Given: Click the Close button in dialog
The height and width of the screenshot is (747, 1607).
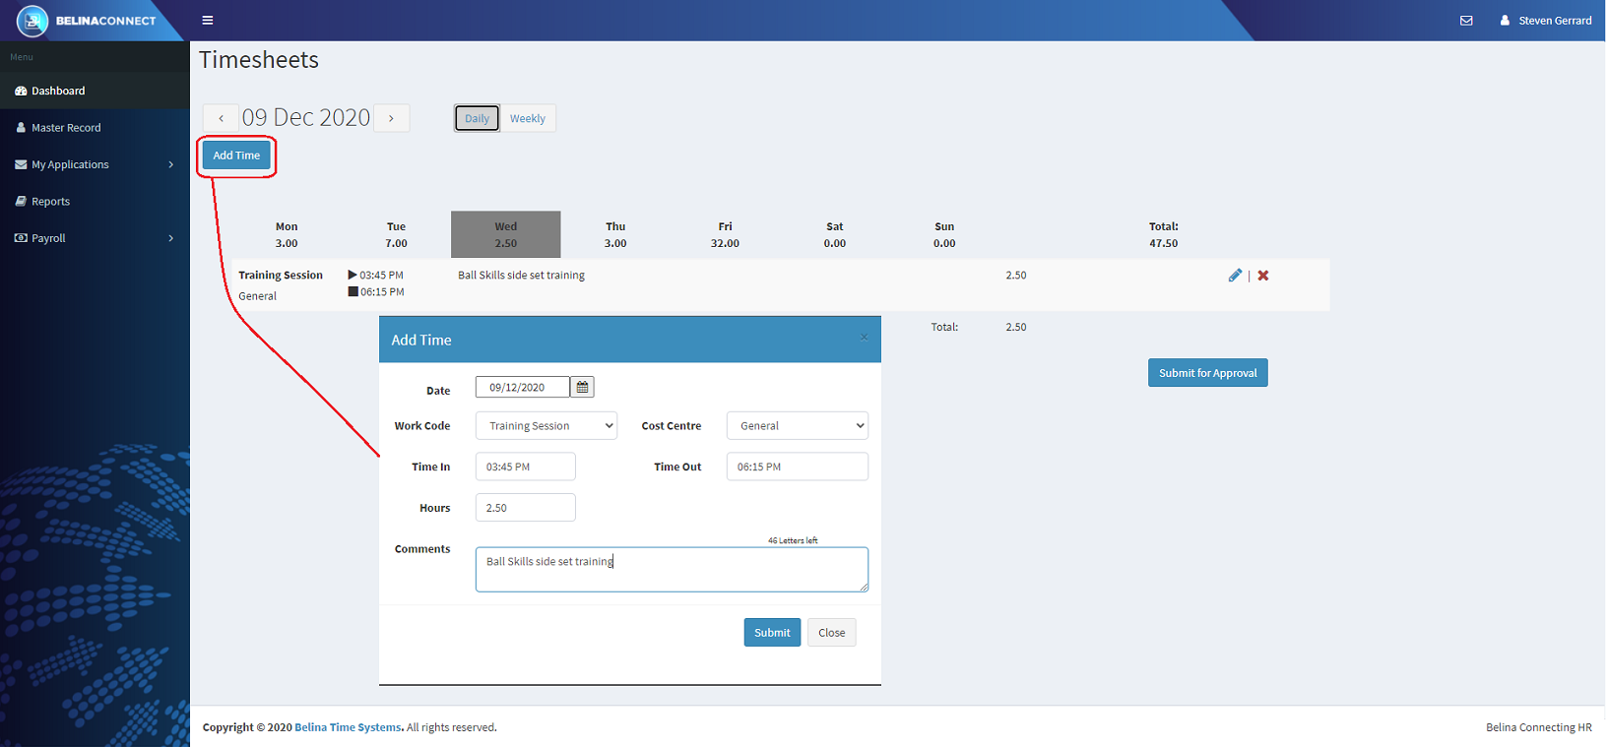Looking at the screenshot, I should [832, 633].
